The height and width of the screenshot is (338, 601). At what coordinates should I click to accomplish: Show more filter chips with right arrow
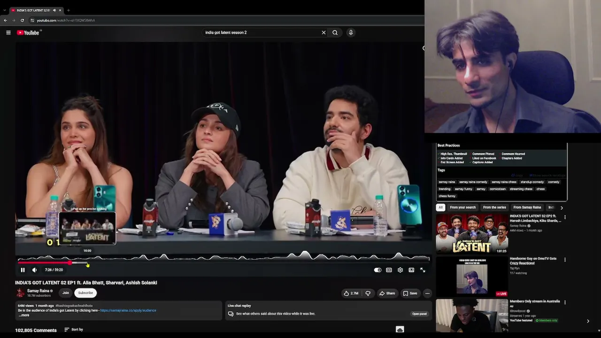562,207
